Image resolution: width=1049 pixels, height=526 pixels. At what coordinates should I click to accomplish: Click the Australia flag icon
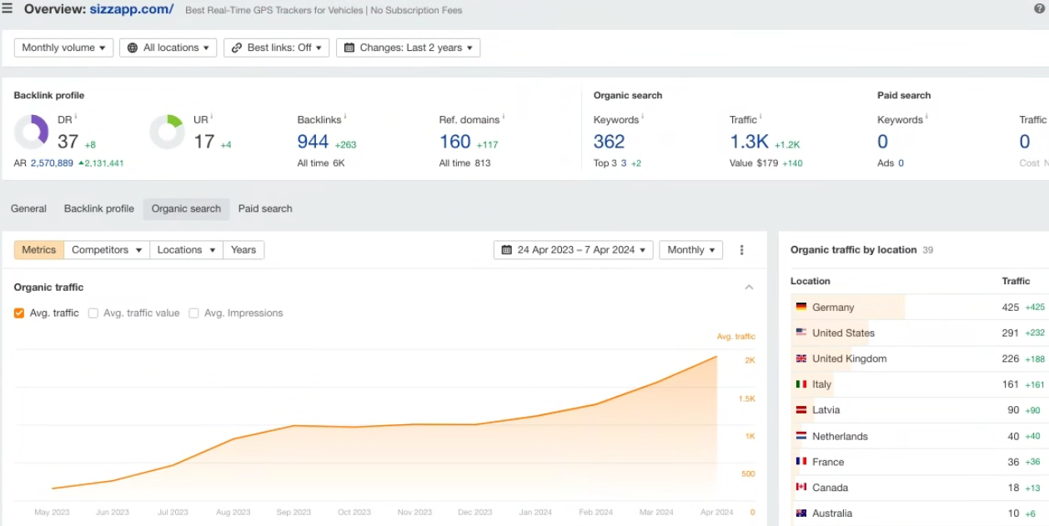pyautogui.click(x=801, y=513)
